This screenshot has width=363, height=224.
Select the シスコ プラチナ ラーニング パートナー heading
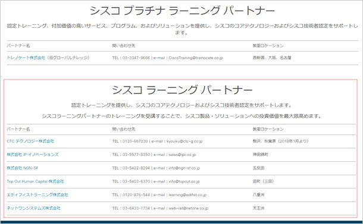[x=182, y=11]
